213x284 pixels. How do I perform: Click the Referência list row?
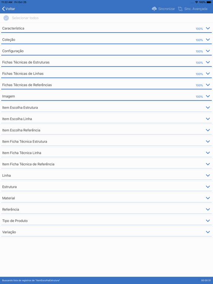point(106,210)
